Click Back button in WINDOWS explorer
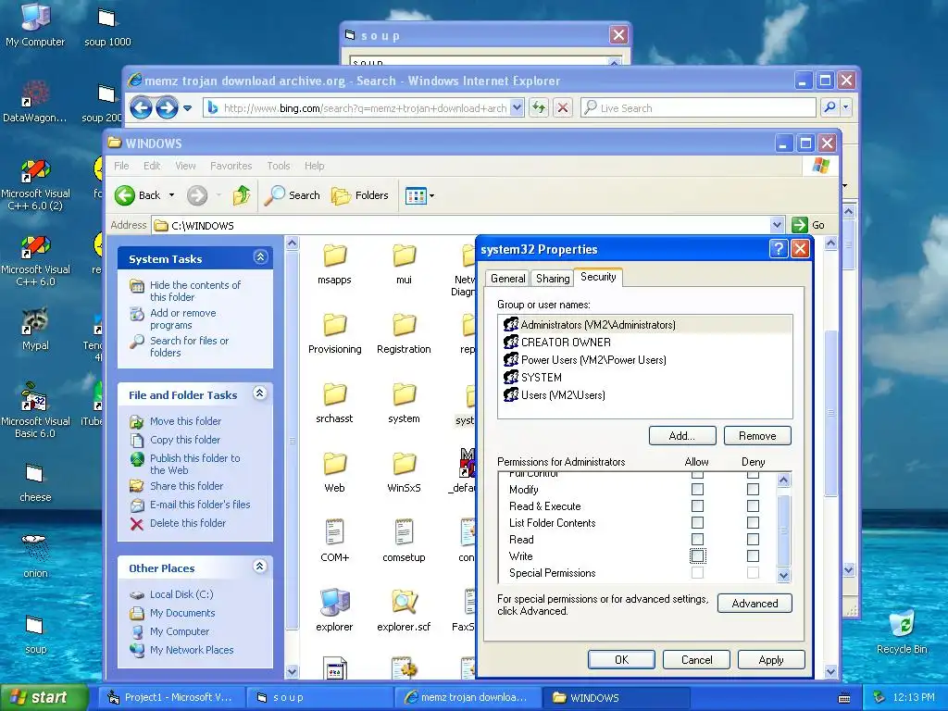 click(138, 195)
